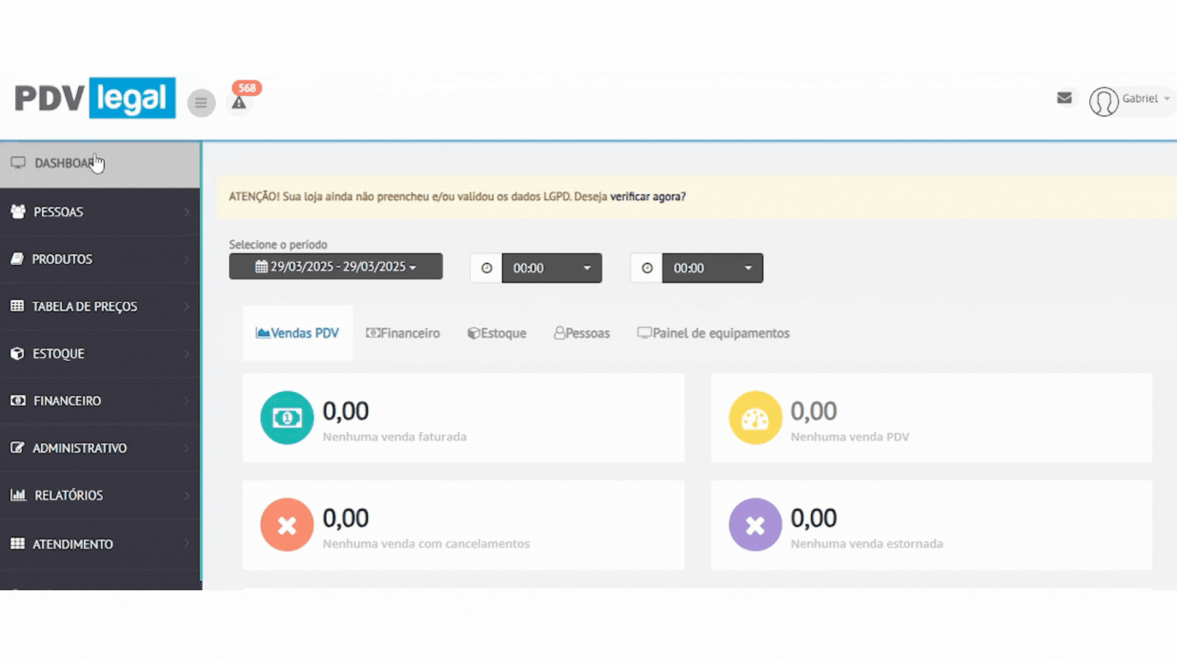
Task: Click the 'verificar agora?' link
Action: click(647, 197)
